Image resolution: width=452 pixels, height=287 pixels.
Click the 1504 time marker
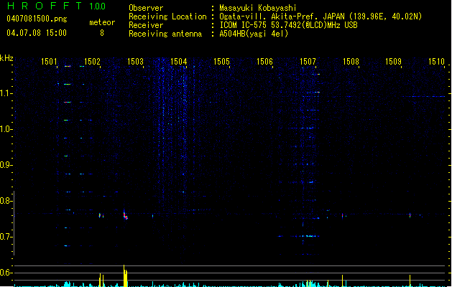[x=178, y=62]
